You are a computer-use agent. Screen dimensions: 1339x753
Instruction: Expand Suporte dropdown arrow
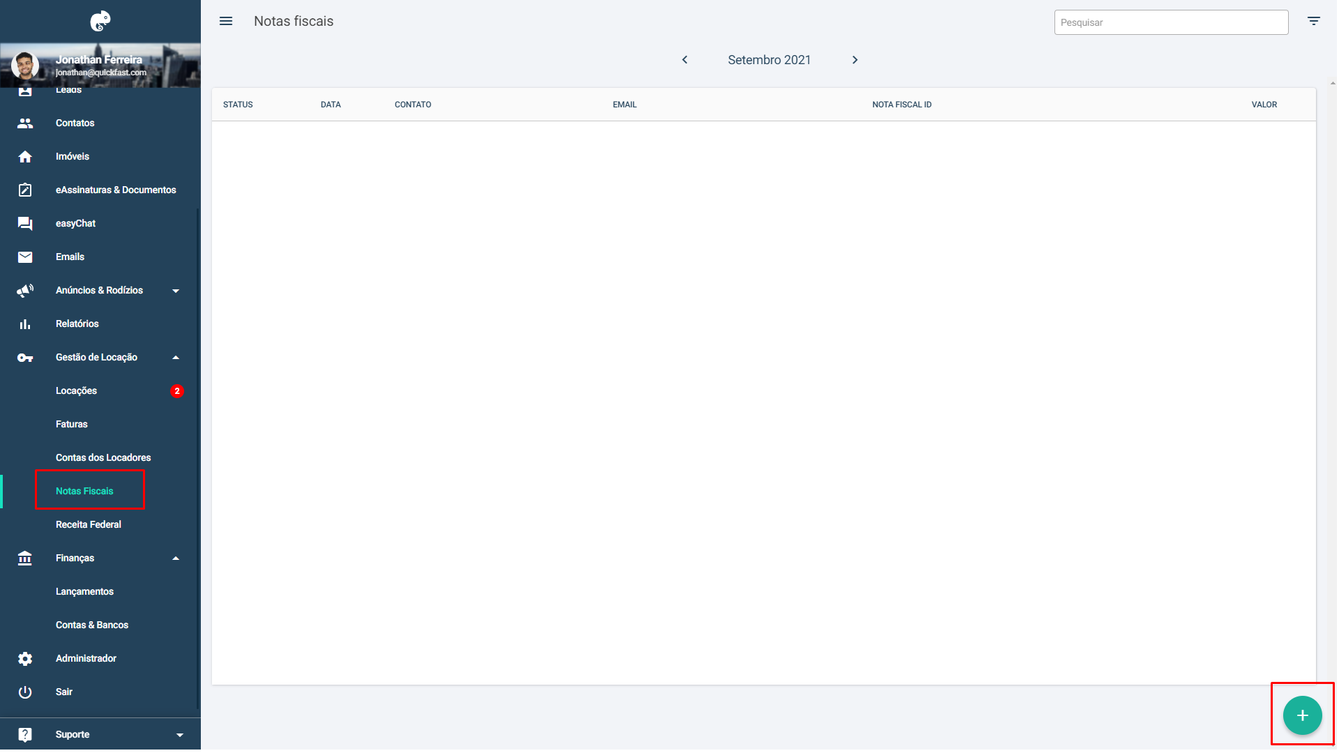(180, 735)
